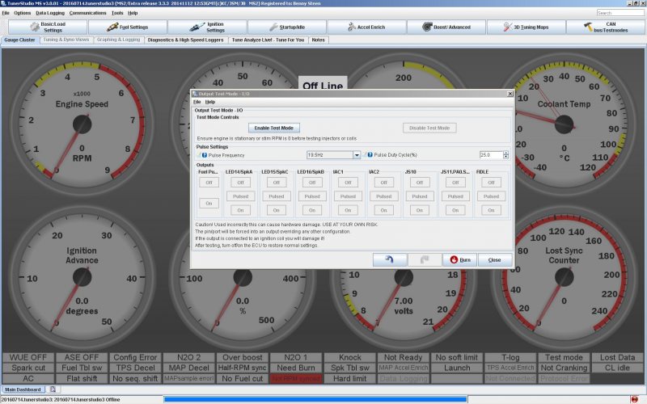This screenshot has height=404, width=647.
Task: Turn LED14/SpkA output On
Action: click(x=240, y=210)
